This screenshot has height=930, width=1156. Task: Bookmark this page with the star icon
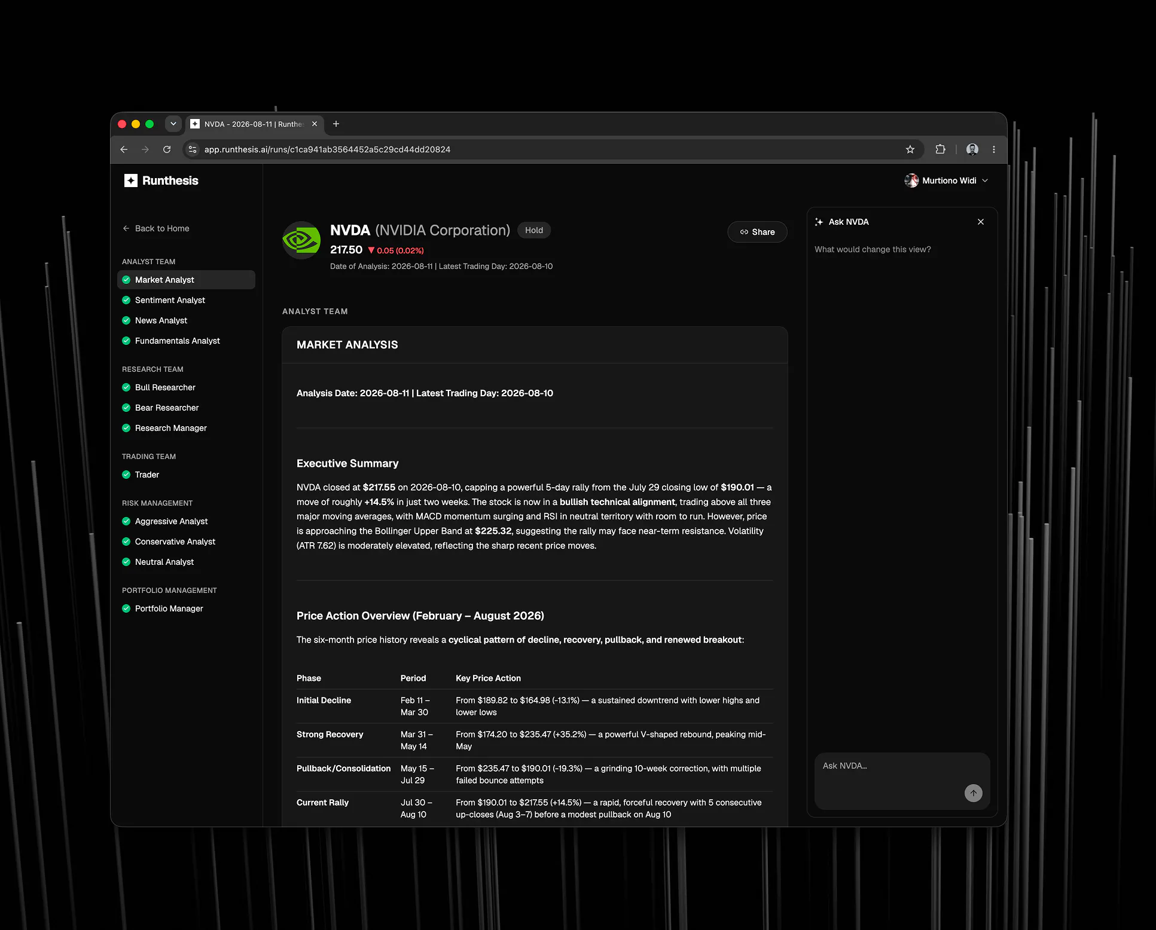[x=910, y=149]
